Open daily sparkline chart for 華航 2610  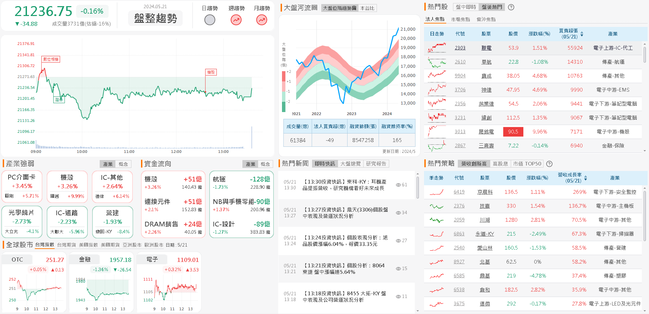point(437,62)
